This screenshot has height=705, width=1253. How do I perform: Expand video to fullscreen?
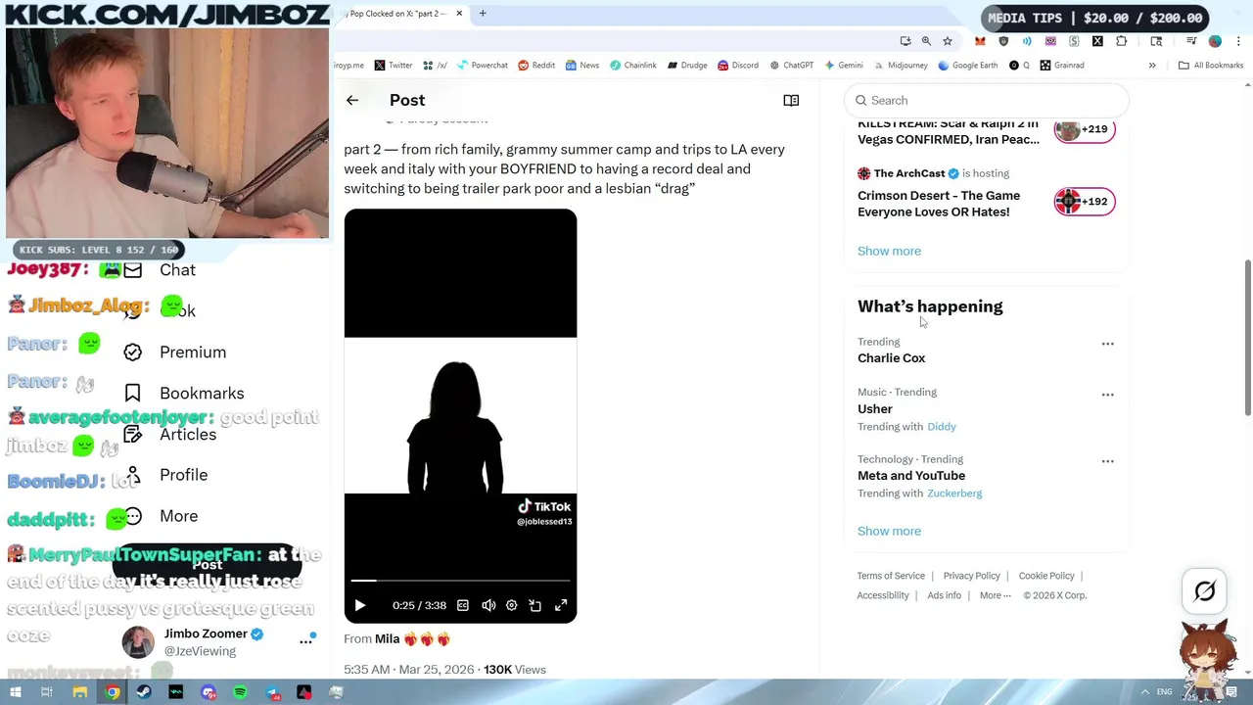point(561,605)
